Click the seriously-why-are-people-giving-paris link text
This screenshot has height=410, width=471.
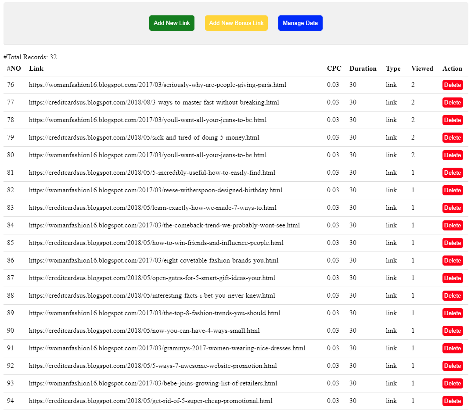[x=158, y=85]
